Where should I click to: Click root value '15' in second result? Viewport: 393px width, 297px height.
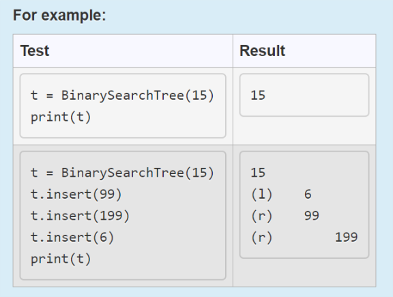click(258, 173)
